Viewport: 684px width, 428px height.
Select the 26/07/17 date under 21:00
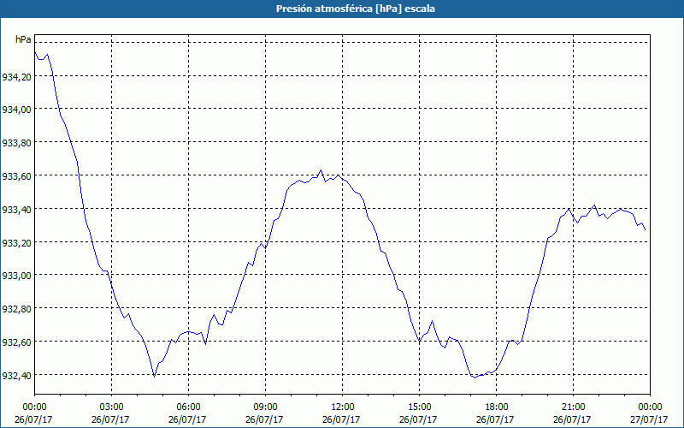point(572,419)
